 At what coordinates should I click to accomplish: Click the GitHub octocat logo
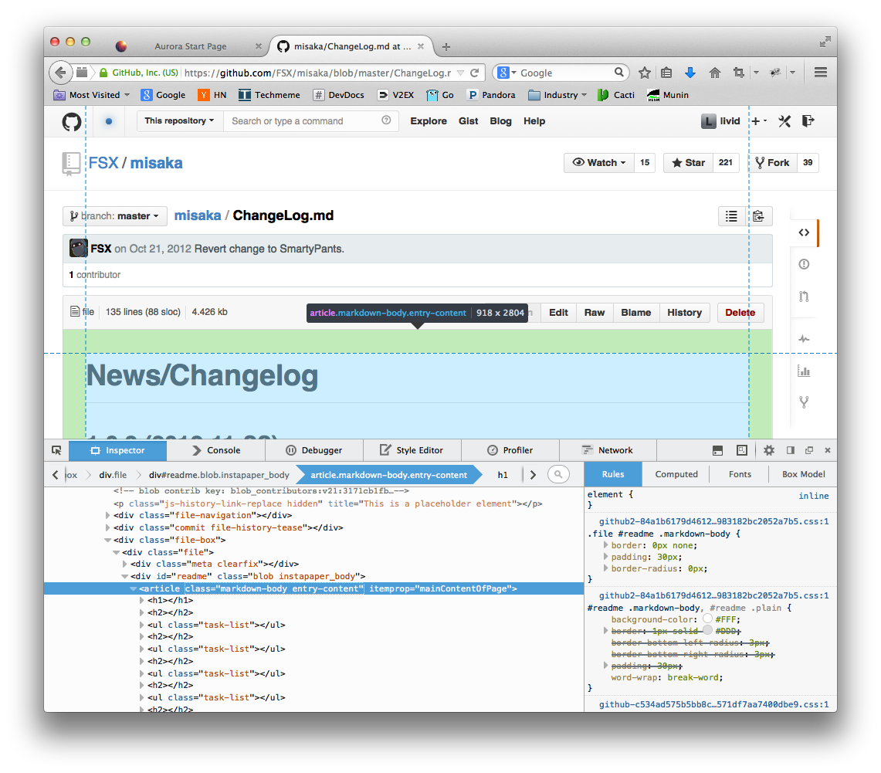[72, 121]
